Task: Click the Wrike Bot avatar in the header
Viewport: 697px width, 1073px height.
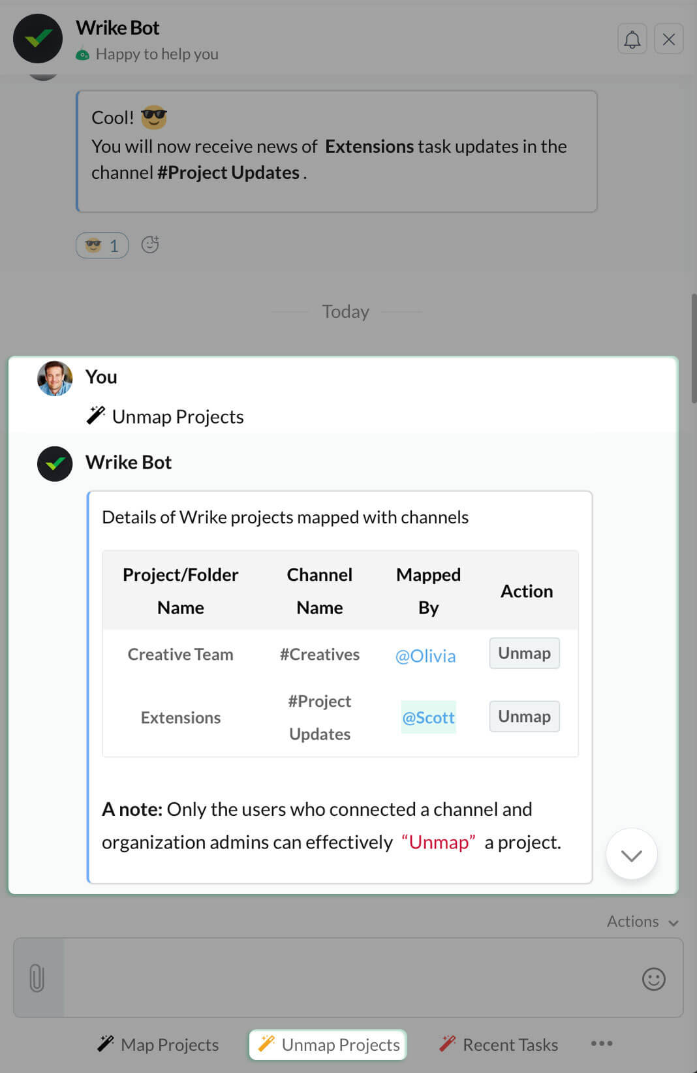Action: (38, 39)
